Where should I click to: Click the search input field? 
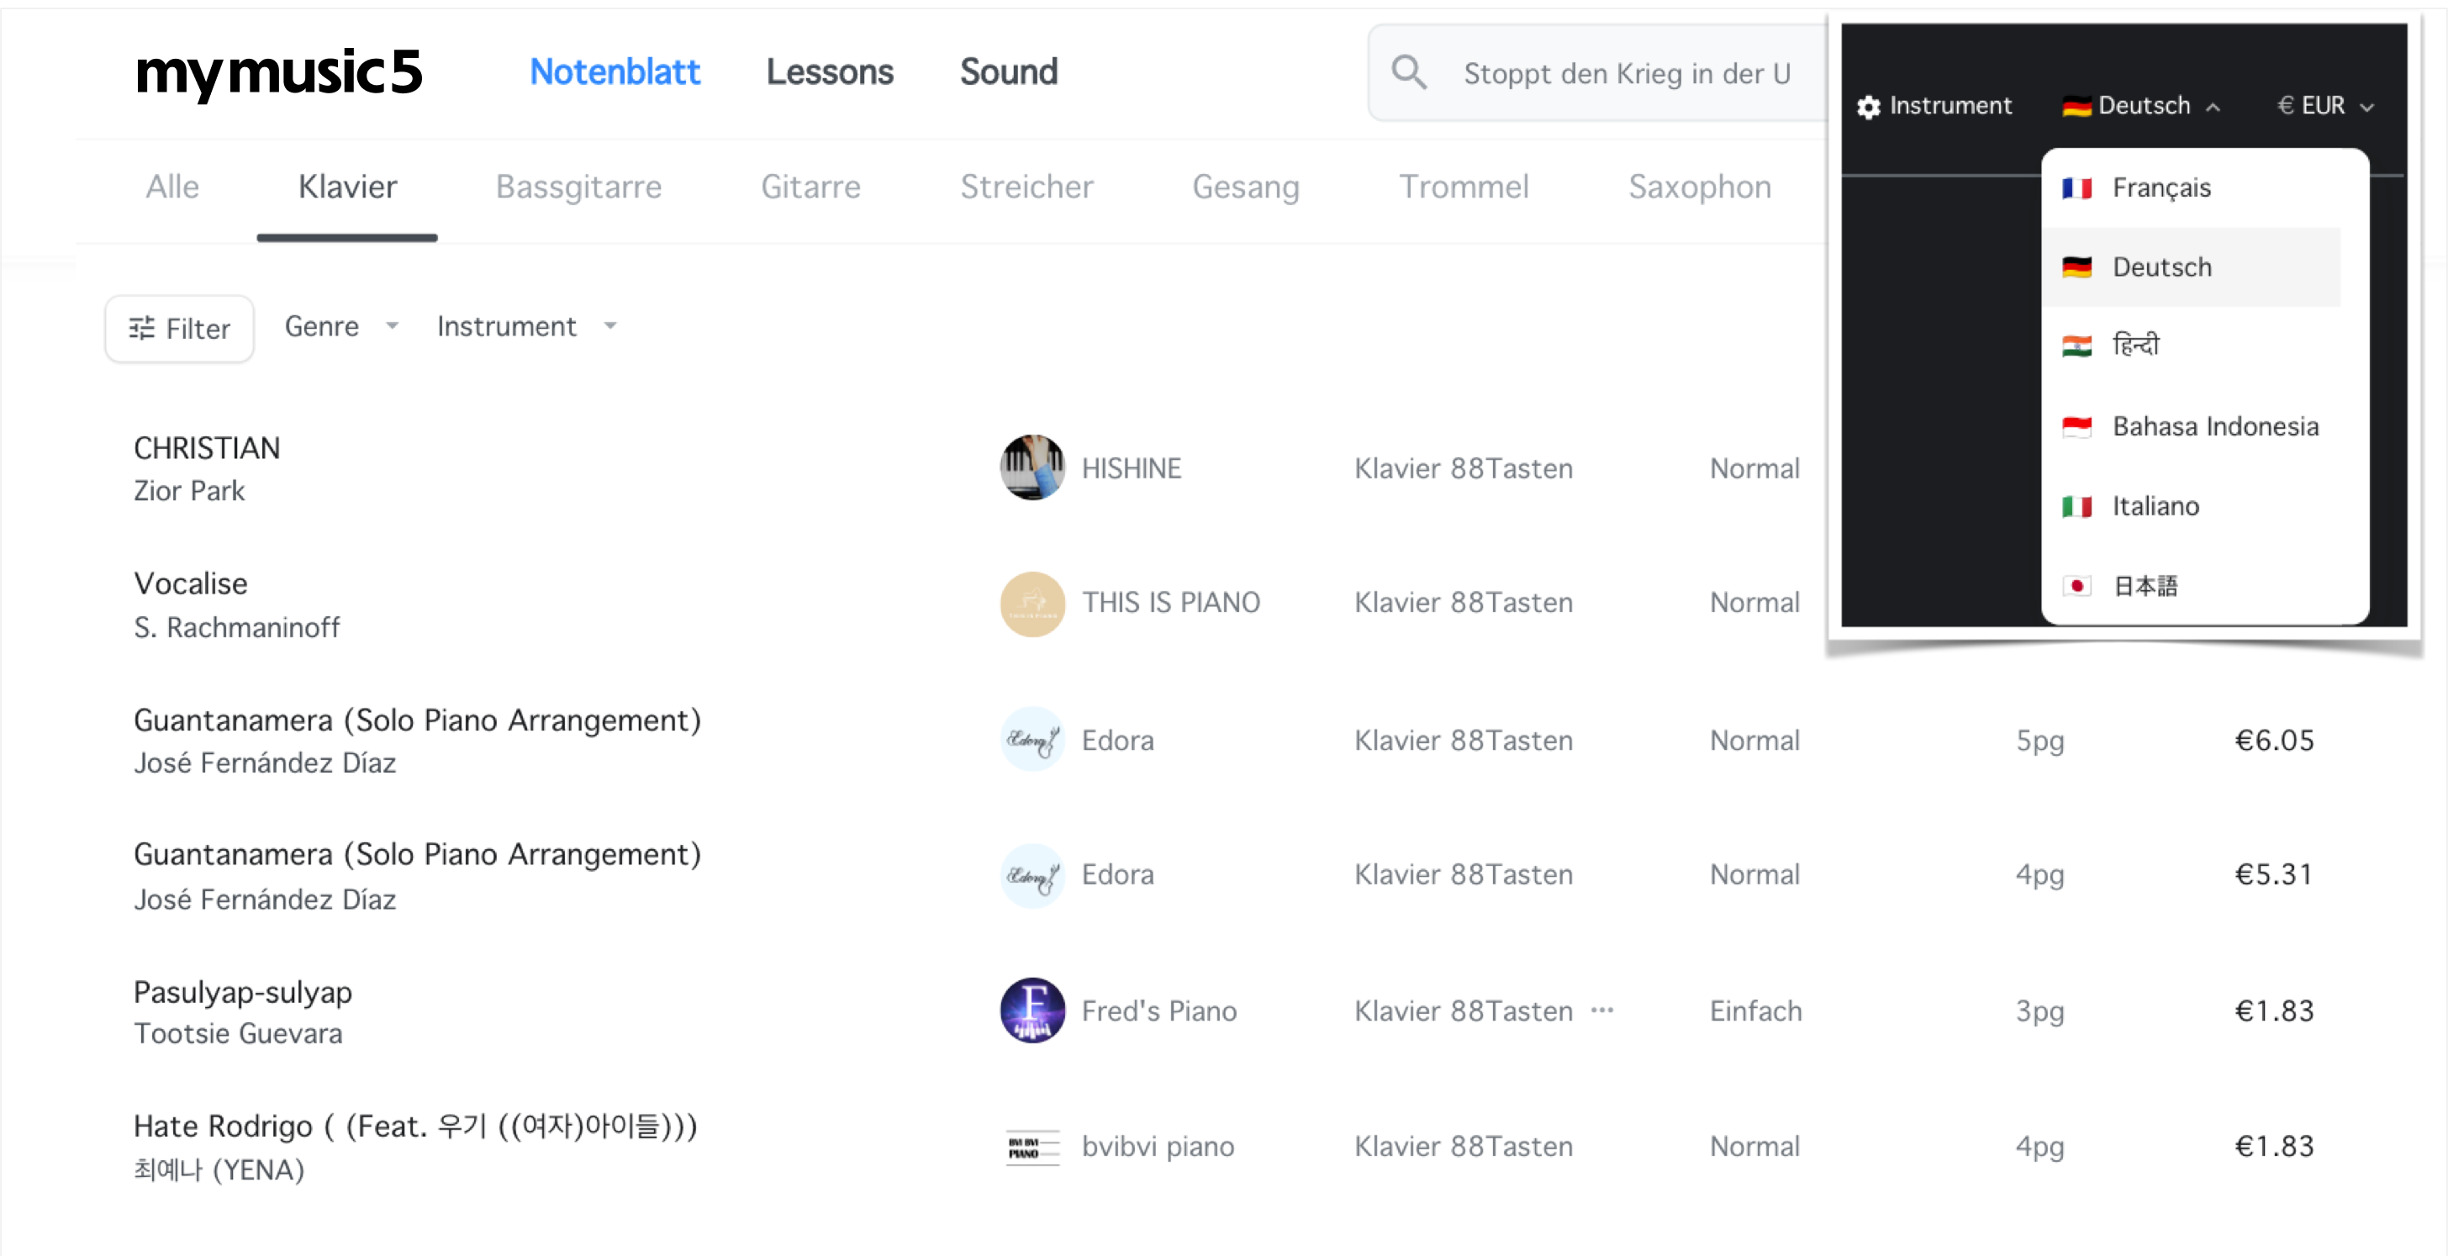tap(1627, 73)
